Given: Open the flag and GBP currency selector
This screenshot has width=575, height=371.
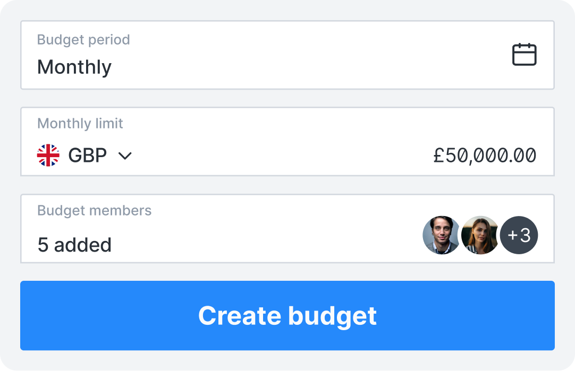Looking at the screenshot, I should pos(84,156).
